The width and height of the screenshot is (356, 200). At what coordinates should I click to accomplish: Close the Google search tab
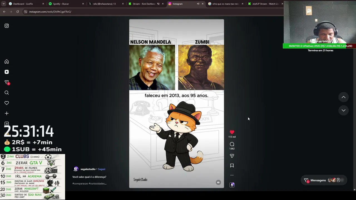pyautogui.click(x=243, y=4)
